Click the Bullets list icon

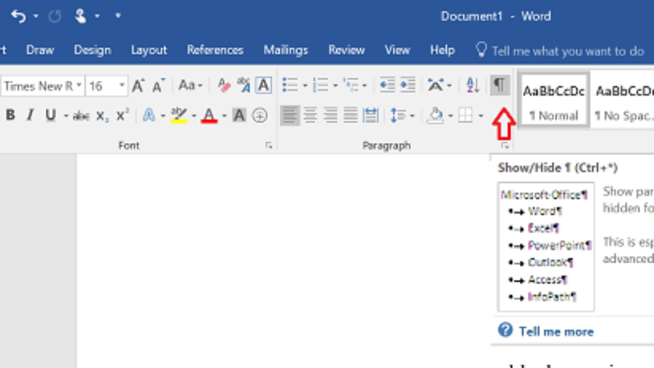click(290, 85)
